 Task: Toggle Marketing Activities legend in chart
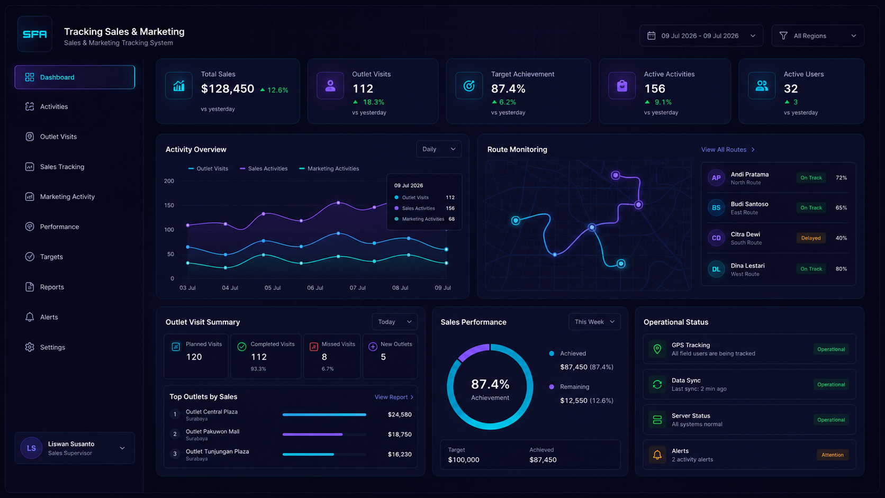(329, 169)
